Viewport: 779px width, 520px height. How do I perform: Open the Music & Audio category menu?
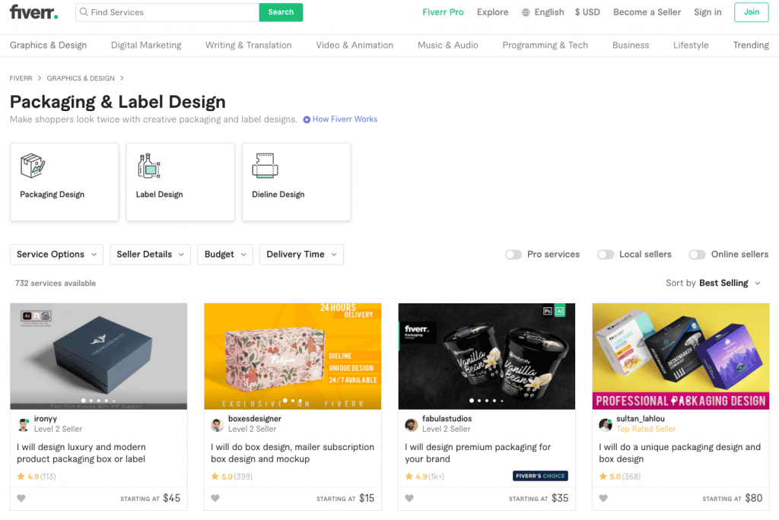point(447,45)
